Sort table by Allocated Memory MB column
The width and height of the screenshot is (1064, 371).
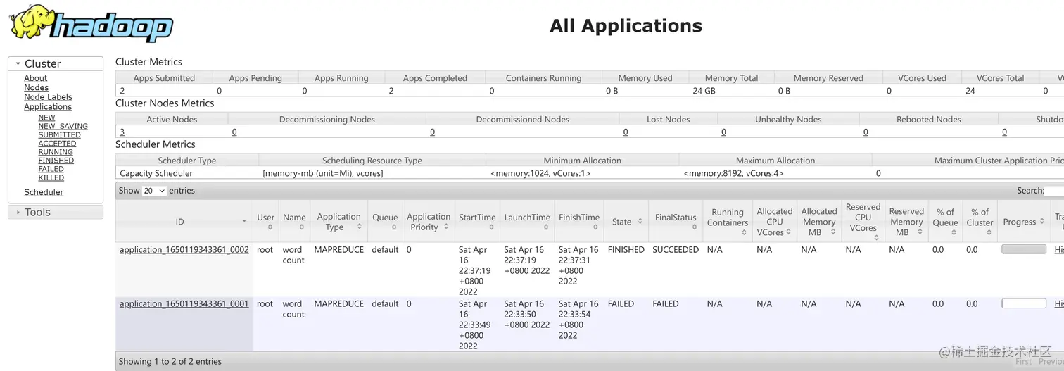pos(819,222)
